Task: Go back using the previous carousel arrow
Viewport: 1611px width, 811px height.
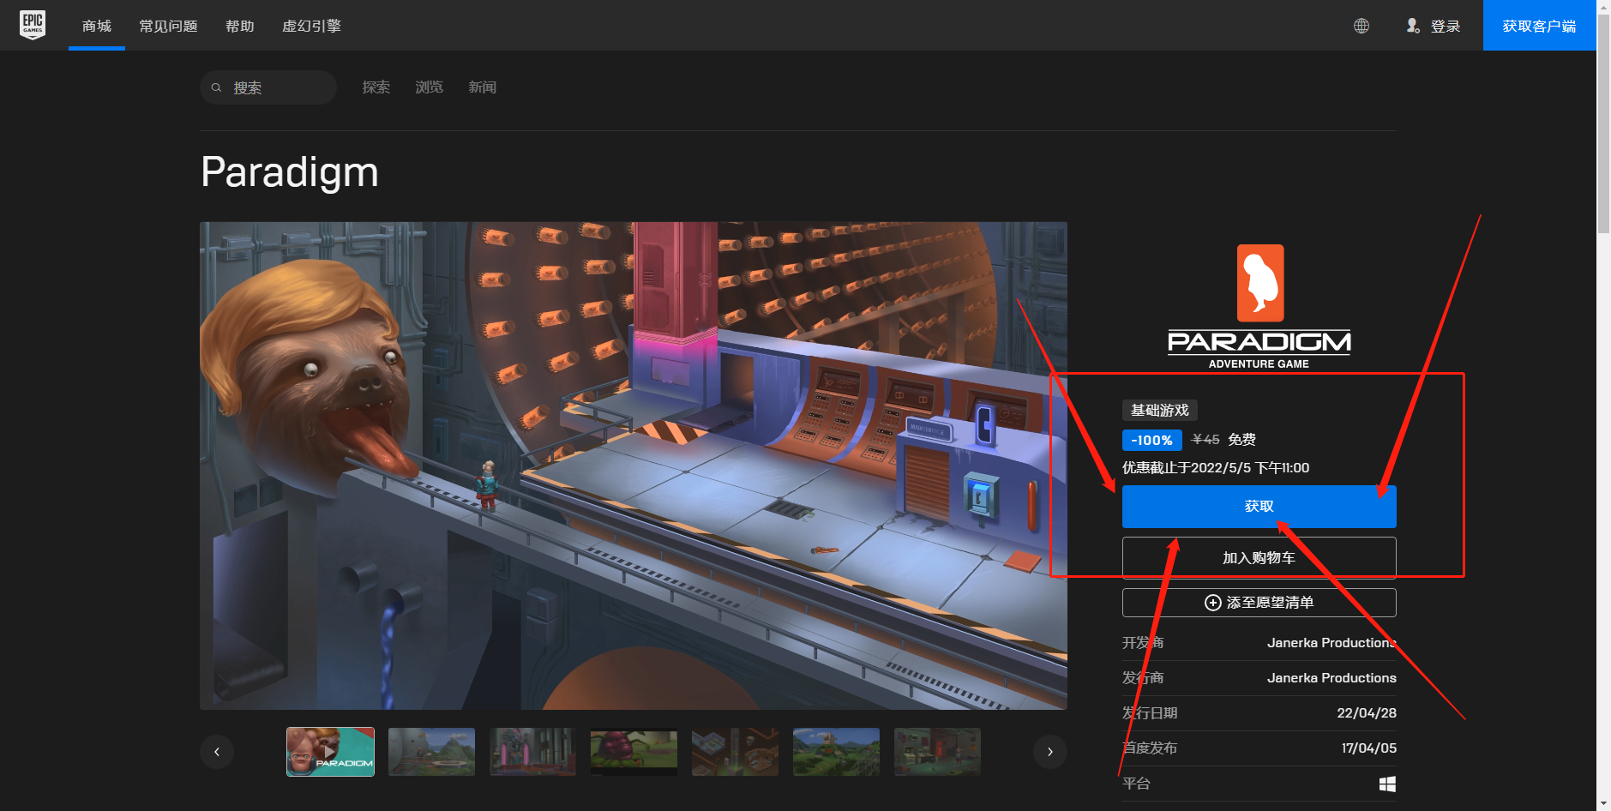Action: [x=217, y=752]
